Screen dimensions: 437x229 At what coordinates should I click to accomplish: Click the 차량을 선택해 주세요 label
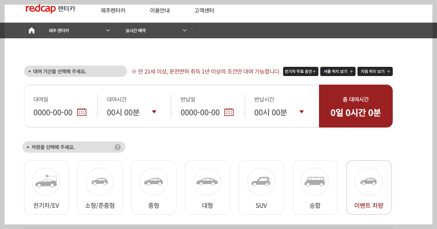coord(74,147)
